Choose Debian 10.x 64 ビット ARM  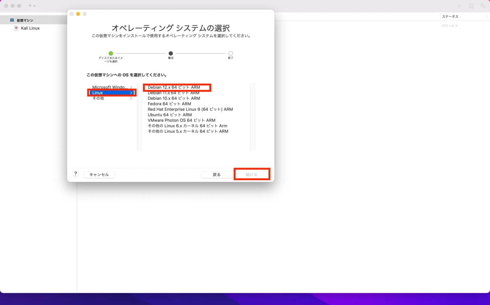pos(174,98)
